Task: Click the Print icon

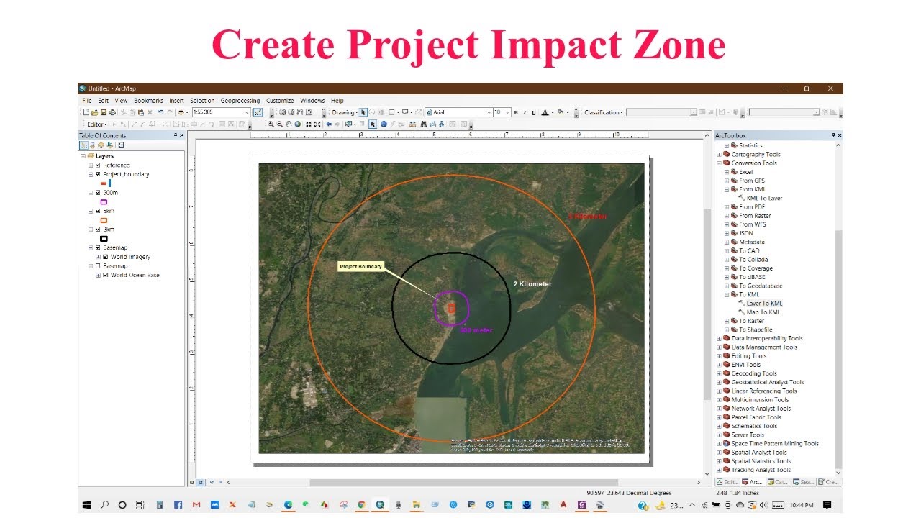Action: pyautogui.click(x=112, y=112)
